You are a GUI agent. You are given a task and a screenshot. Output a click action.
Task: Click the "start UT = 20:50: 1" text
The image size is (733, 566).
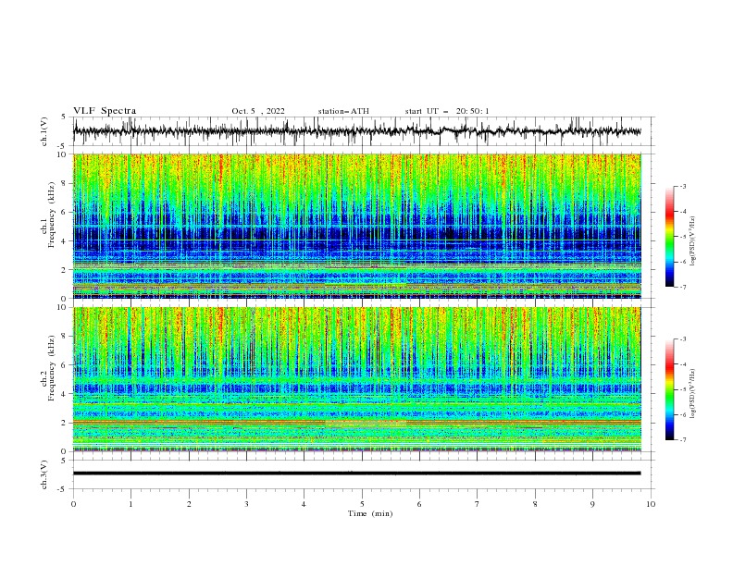pyautogui.click(x=447, y=111)
